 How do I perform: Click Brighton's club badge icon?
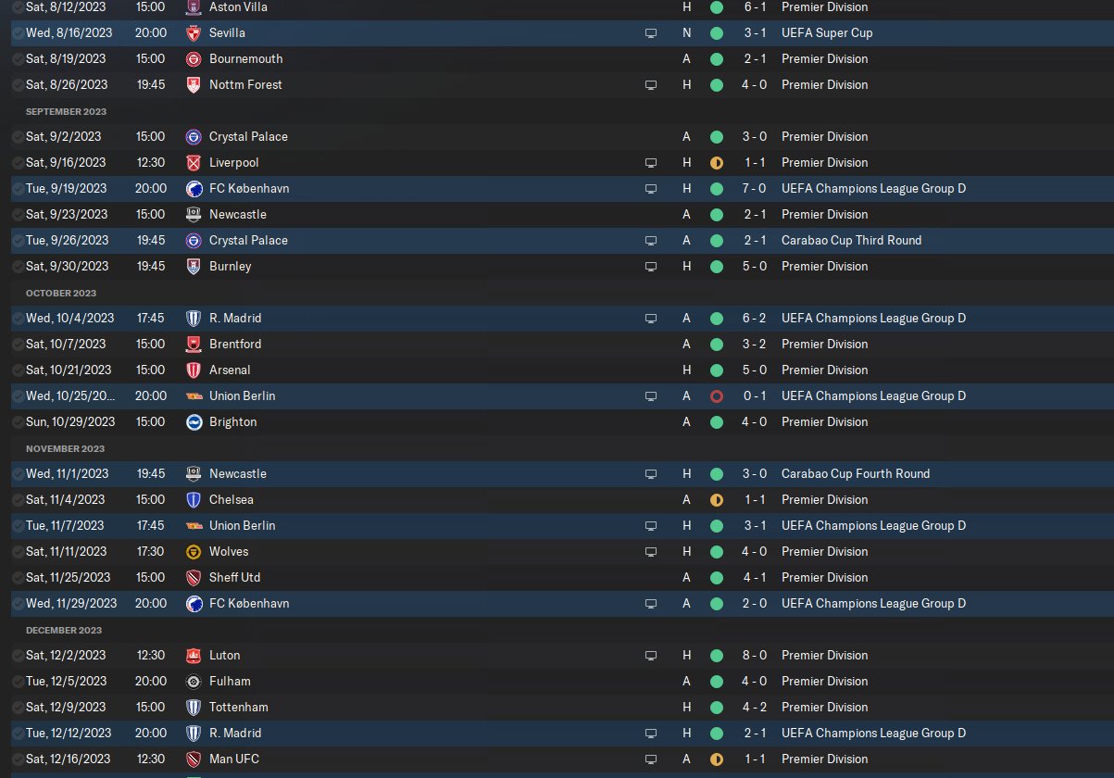click(194, 421)
